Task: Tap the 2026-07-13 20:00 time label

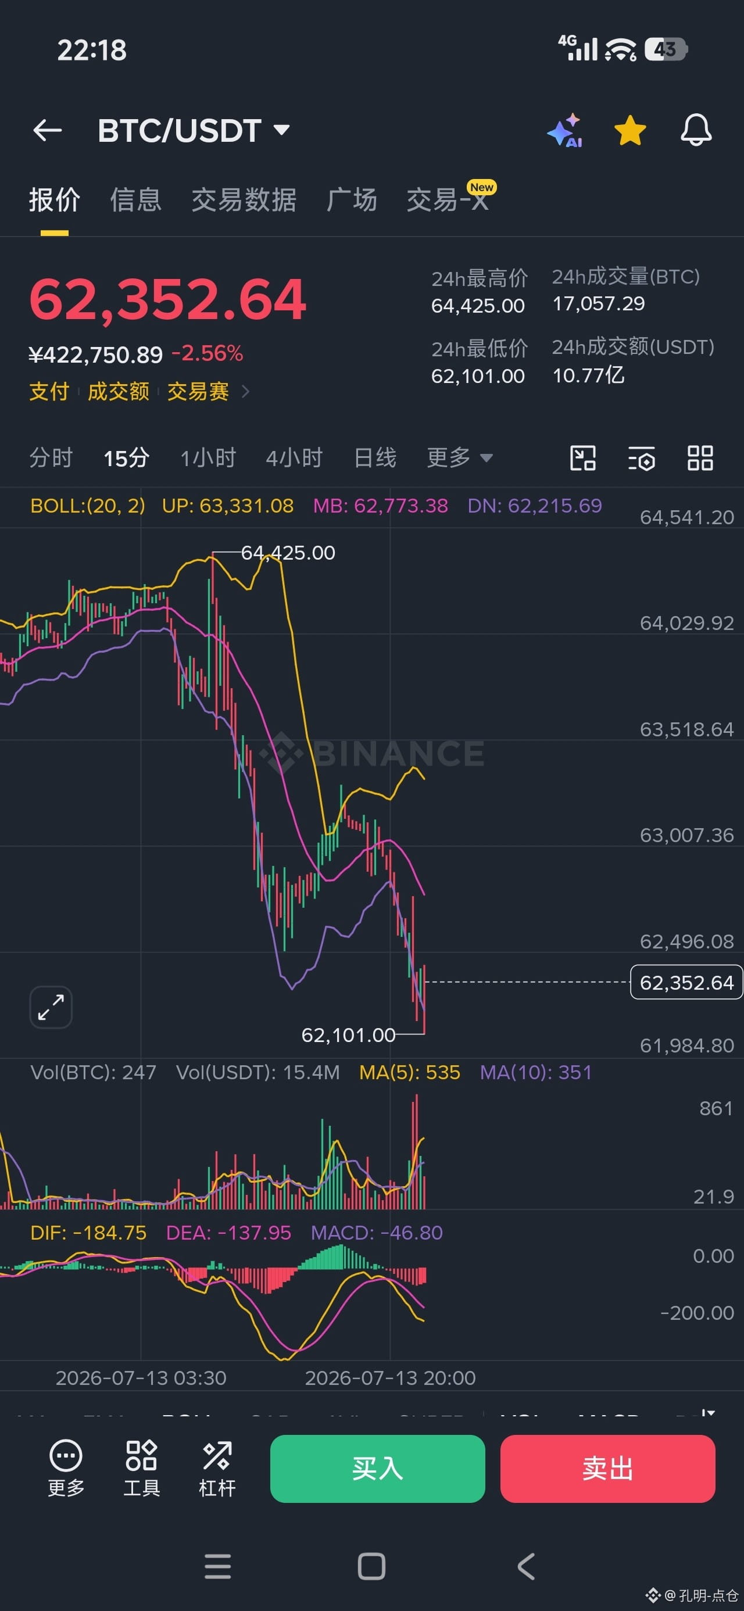Action: pos(390,1378)
